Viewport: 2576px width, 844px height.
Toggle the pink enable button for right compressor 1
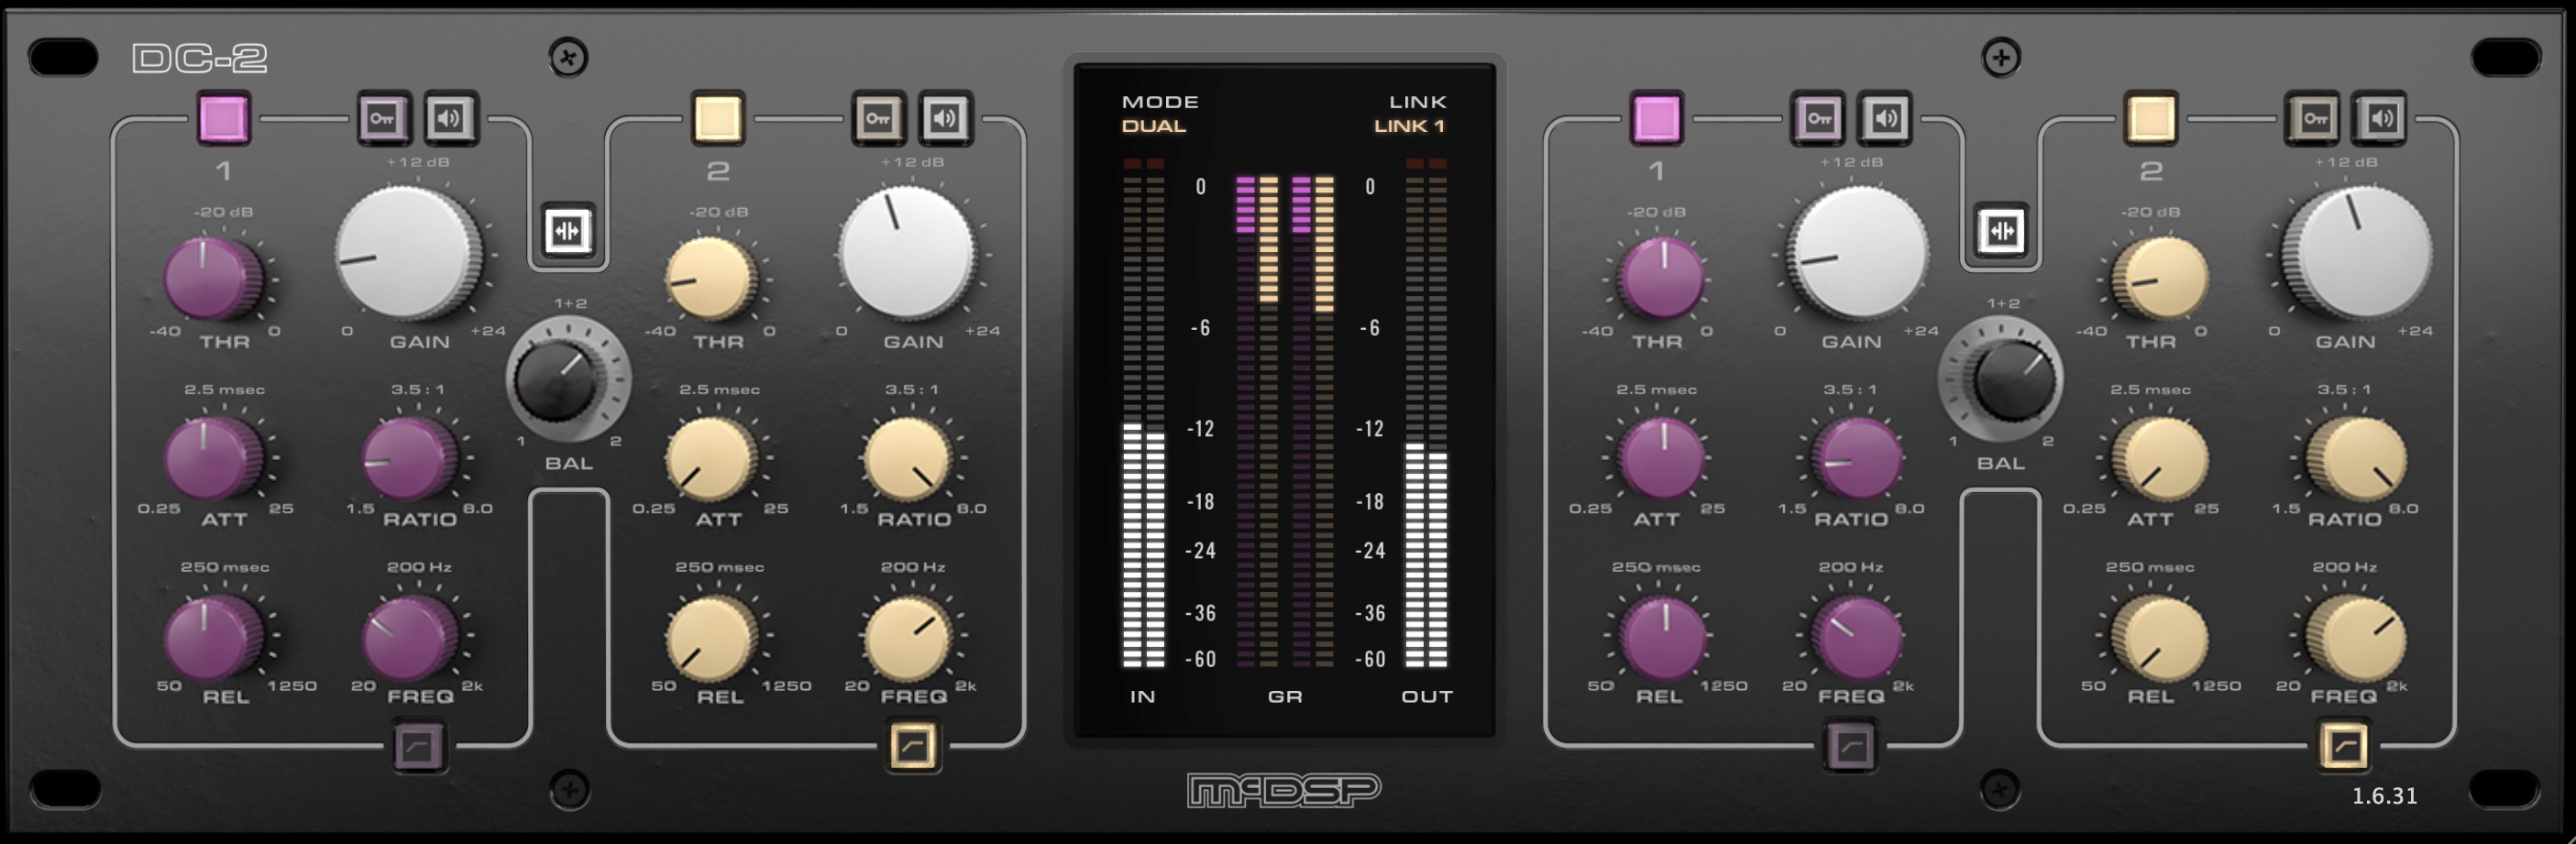(1656, 119)
